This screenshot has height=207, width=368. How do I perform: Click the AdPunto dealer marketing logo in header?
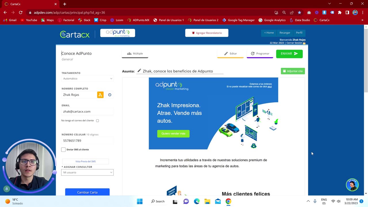point(118,33)
